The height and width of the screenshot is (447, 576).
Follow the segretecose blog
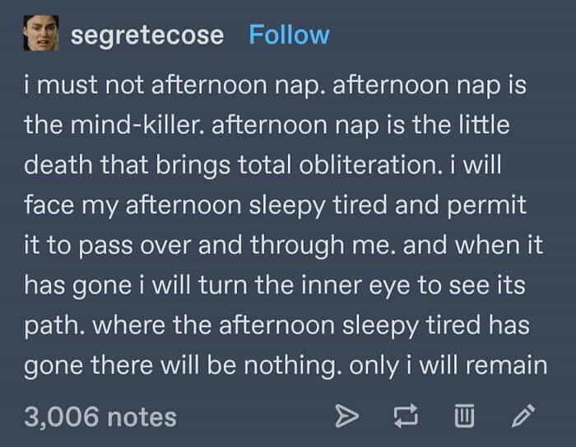(288, 35)
